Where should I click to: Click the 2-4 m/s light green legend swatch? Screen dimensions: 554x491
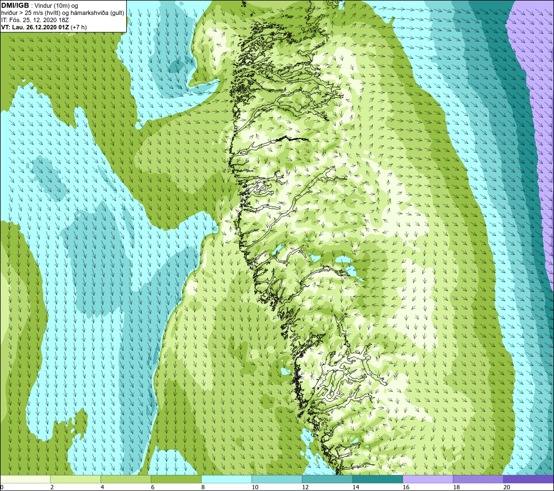click(x=75, y=479)
